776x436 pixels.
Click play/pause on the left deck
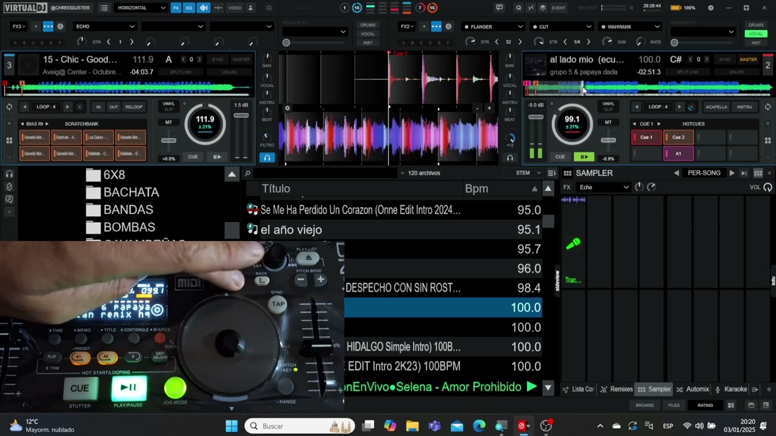[216, 157]
